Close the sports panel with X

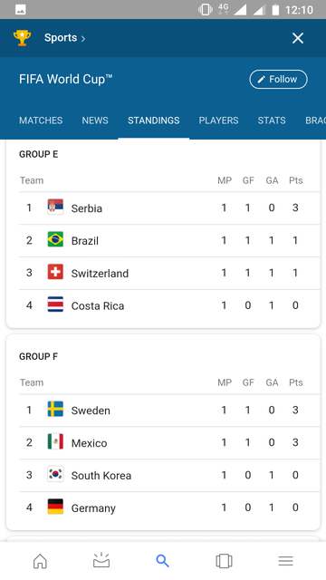tap(298, 38)
